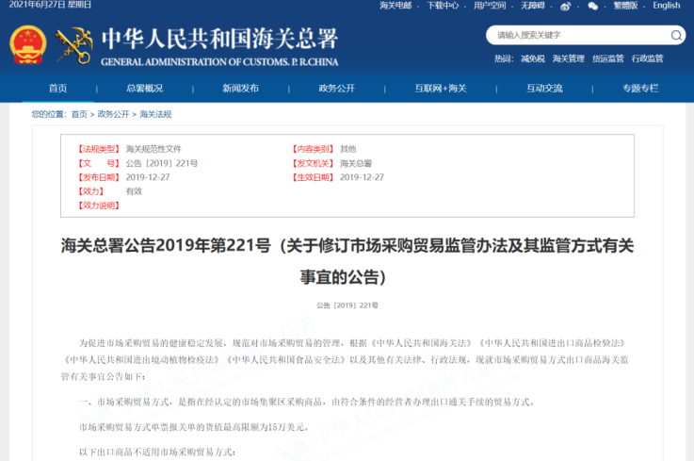Click 海关法规 in the breadcrumb
694x461 pixels.
[x=155, y=114]
